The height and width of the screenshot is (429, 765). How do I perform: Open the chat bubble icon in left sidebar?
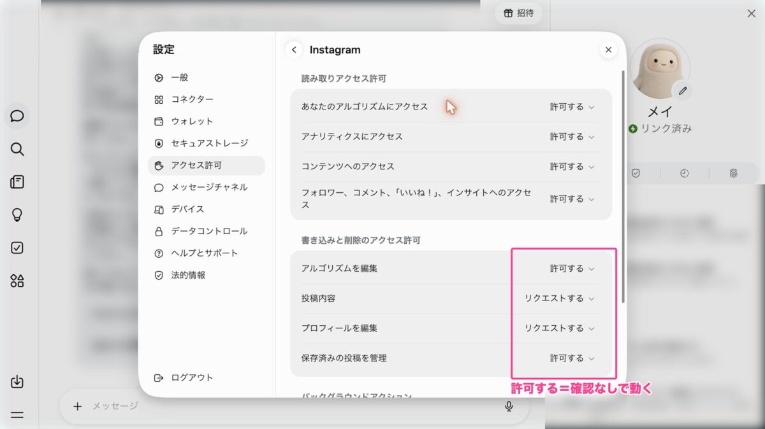(x=17, y=116)
